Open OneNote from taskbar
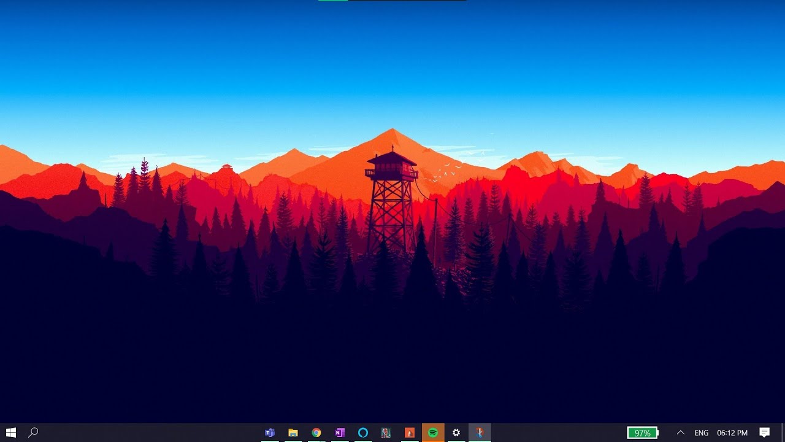This screenshot has height=442, width=785. click(x=340, y=433)
